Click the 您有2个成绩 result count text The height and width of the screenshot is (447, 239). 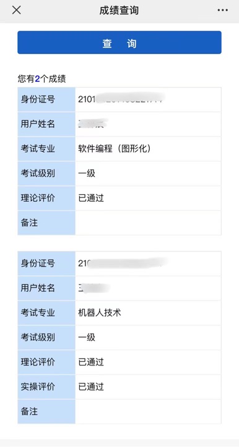click(x=41, y=79)
